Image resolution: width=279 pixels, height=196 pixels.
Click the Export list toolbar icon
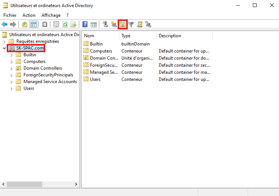pos(74,25)
